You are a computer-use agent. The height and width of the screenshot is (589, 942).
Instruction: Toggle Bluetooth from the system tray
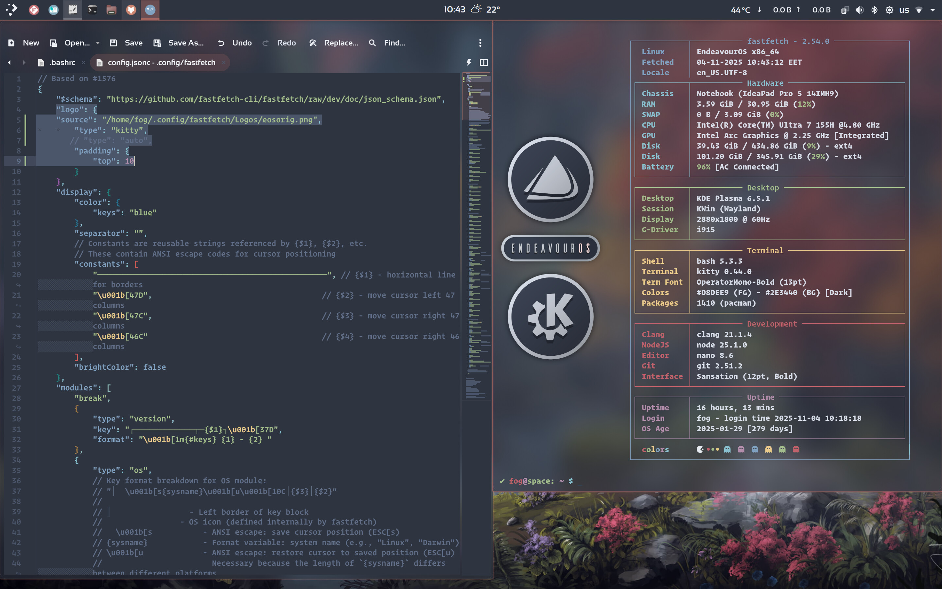pyautogui.click(x=874, y=10)
